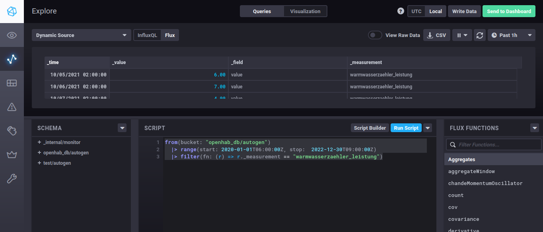The width and height of the screenshot is (543, 232).
Task: Open the Alerting triangle icon in sidebar
Action: (12, 107)
